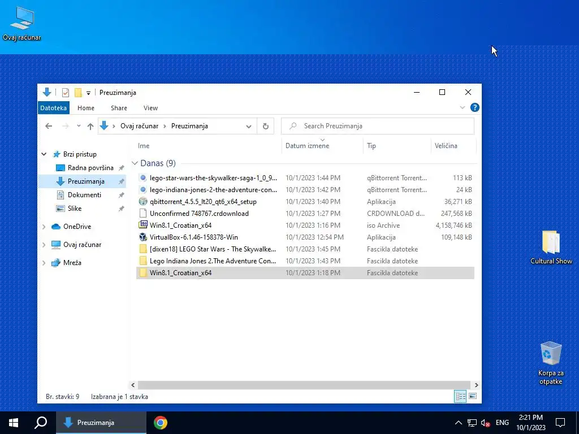Screen dimensions: 579x434
Task: Expand Ovaj računar tree node
Action: [44, 245]
